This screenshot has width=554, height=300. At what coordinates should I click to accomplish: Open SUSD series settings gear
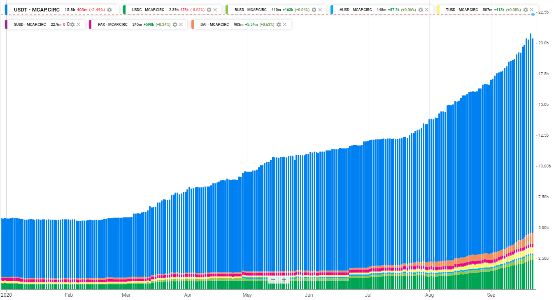[72, 25]
